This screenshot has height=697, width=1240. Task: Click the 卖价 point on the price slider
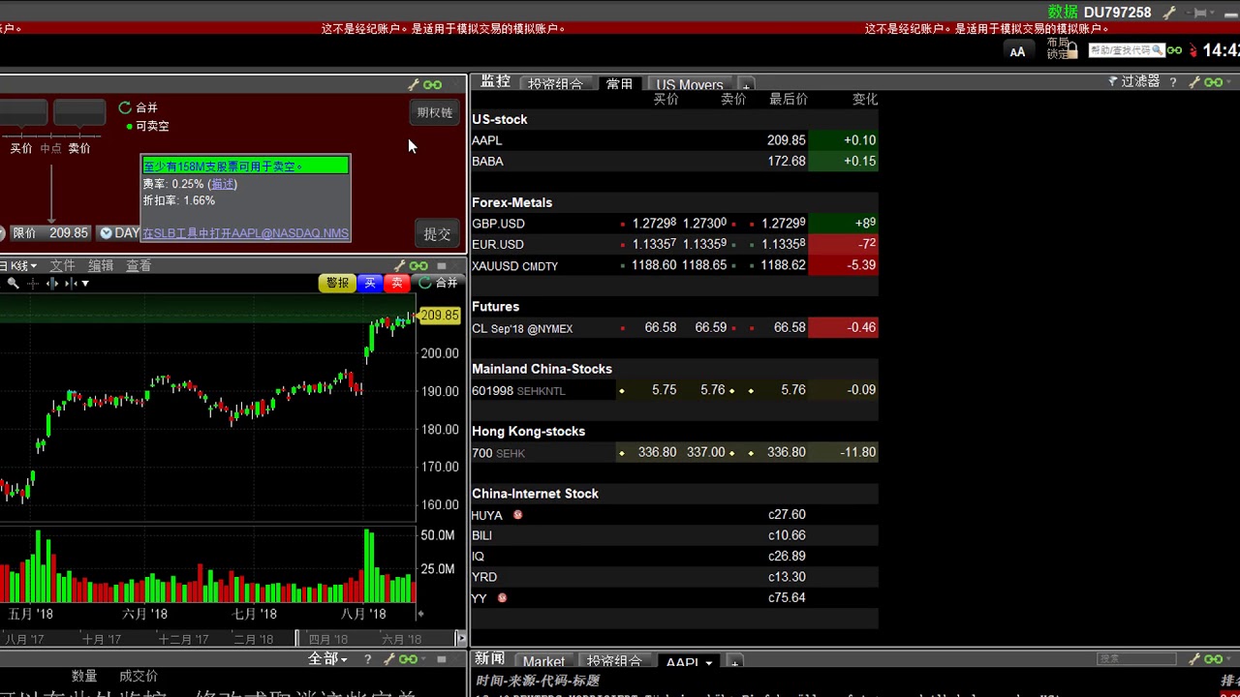coord(79,148)
